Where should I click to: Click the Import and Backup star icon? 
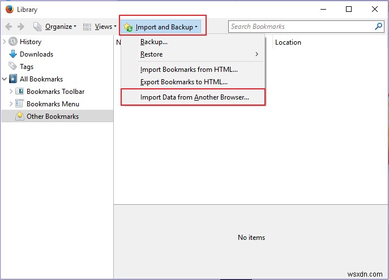pos(128,27)
